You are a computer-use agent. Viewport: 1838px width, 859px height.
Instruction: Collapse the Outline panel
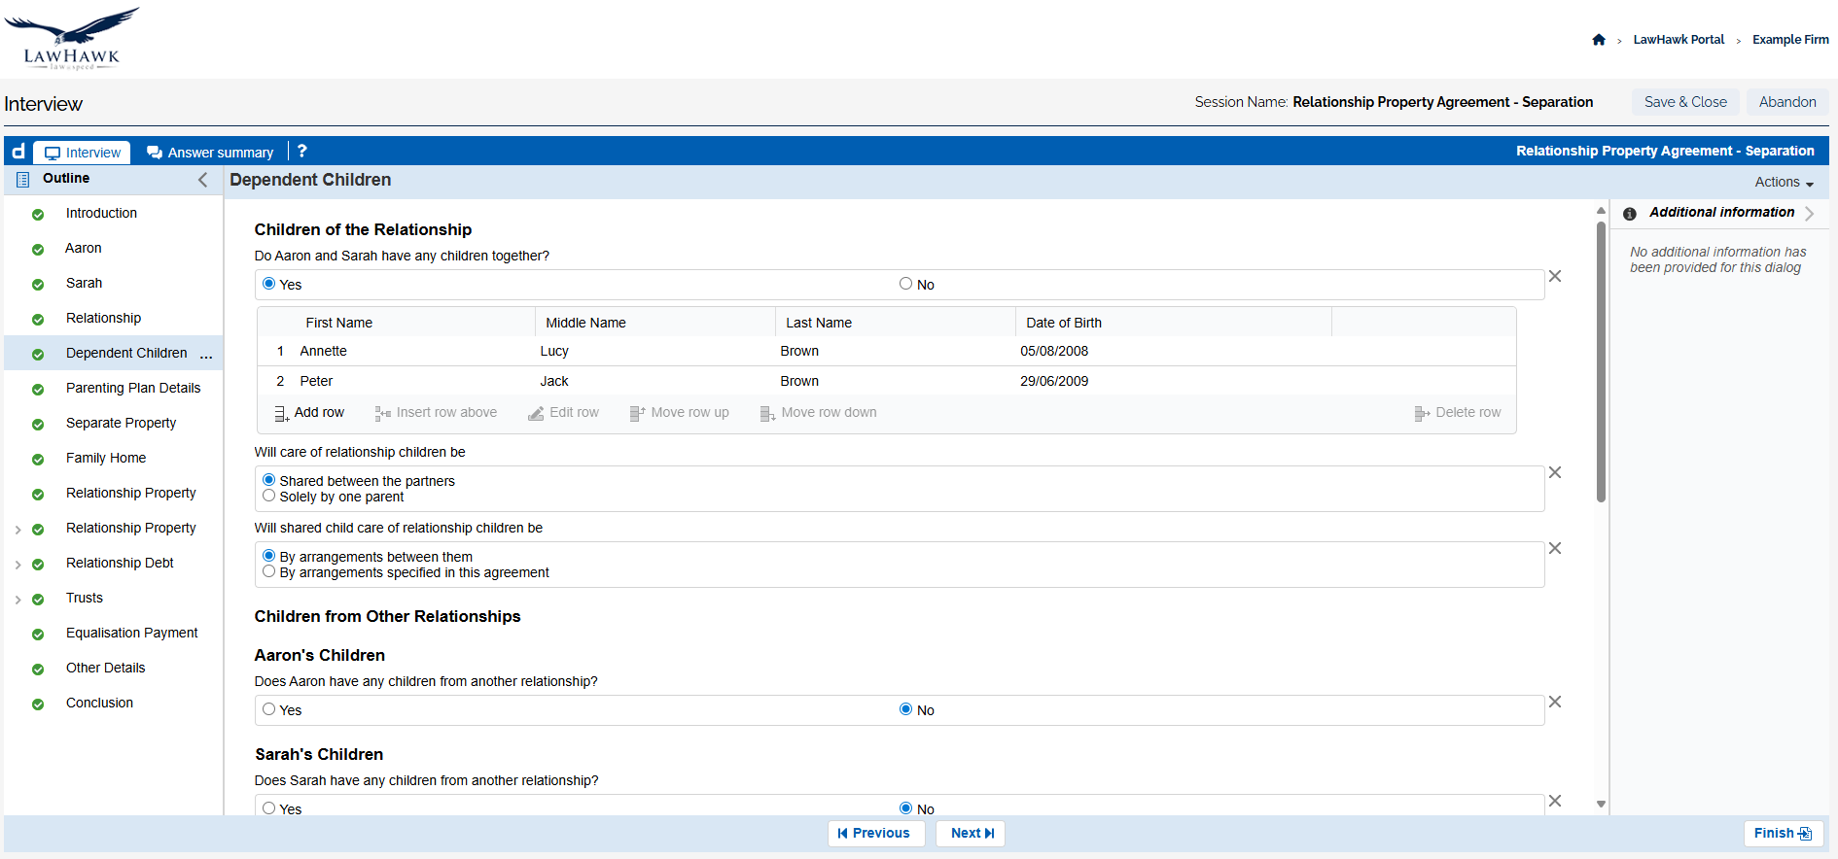pos(202,180)
